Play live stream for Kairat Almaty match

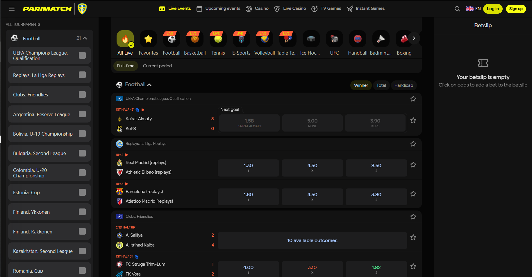143,110
